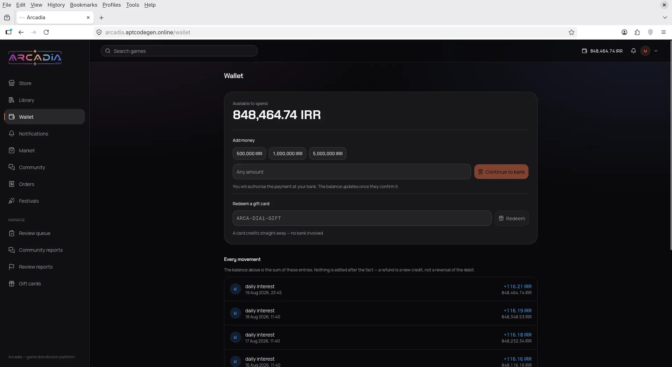Focus the Search games box
This screenshot has width=672, height=367.
pos(179,51)
